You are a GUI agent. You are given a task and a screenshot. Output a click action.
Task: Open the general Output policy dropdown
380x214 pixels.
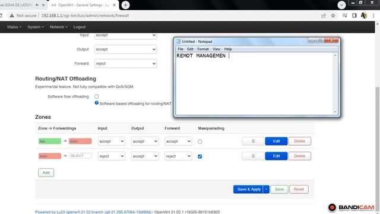[x=125, y=49]
